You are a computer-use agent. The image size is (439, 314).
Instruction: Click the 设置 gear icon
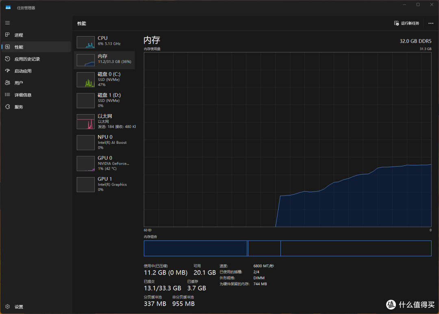click(8, 306)
